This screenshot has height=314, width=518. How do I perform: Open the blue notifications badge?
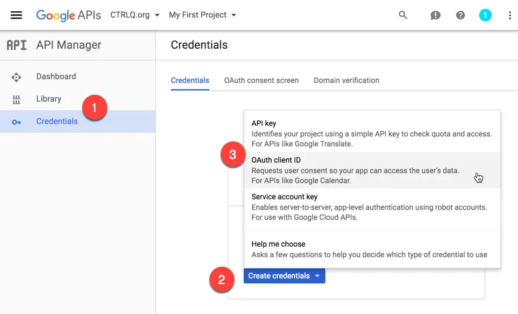click(x=485, y=15)
